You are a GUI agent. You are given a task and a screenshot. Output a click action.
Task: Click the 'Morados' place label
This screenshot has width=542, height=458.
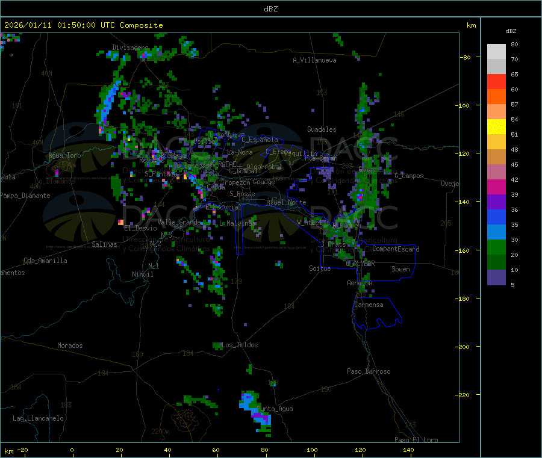70,345
